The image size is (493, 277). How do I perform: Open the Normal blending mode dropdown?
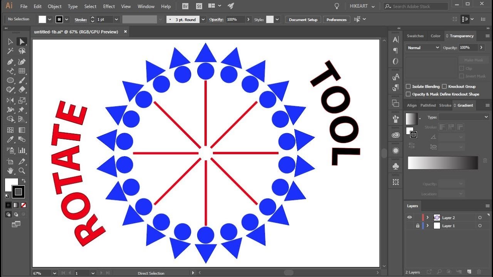423,48
